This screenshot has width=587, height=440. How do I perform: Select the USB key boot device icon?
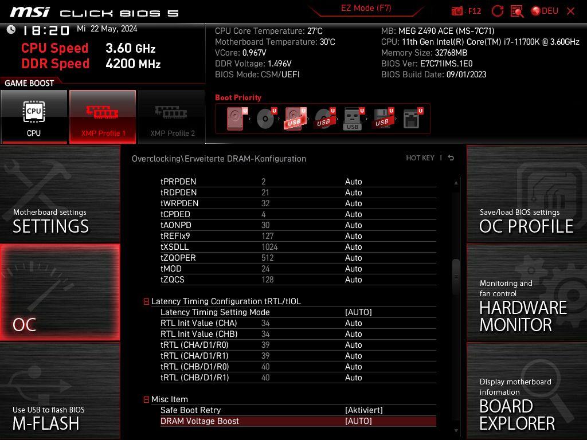353,119
